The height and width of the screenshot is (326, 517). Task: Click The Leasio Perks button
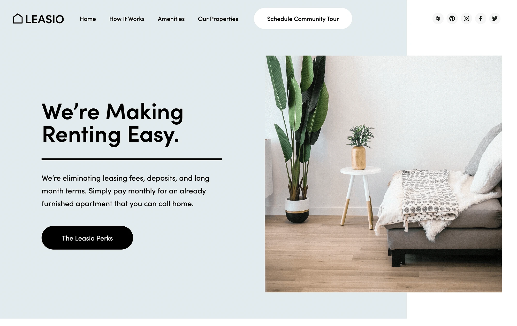click(87, 237)
